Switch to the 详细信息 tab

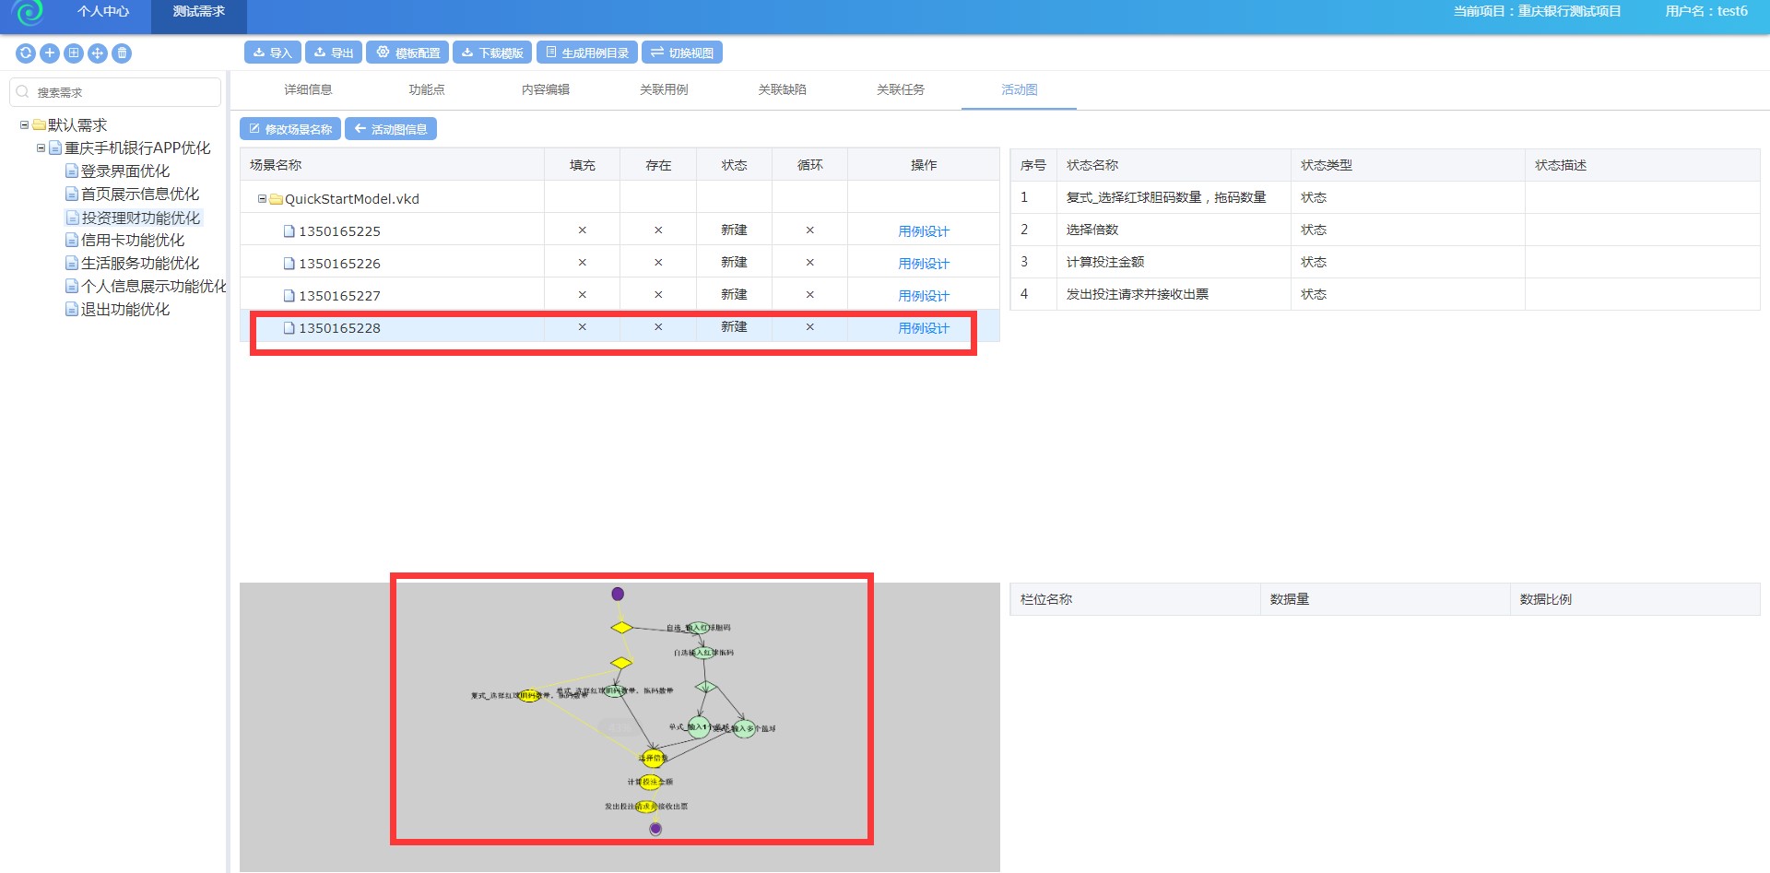tap(308, 89)
